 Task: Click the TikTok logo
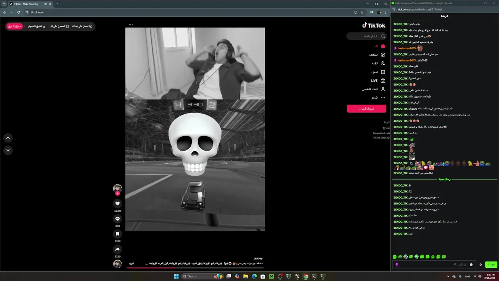[373, 25]
